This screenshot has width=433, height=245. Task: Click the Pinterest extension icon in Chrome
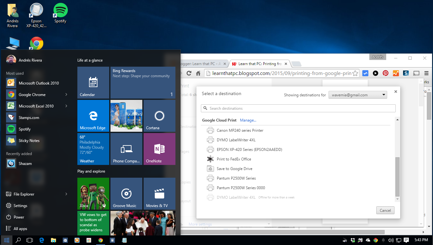386,73
